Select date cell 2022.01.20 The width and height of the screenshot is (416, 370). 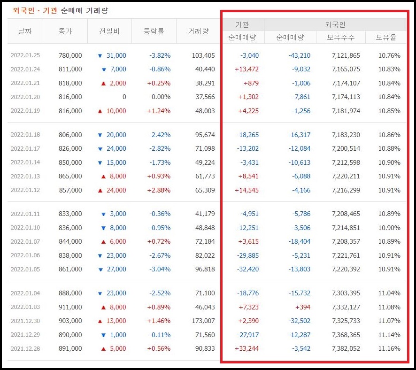pos(25,97)
